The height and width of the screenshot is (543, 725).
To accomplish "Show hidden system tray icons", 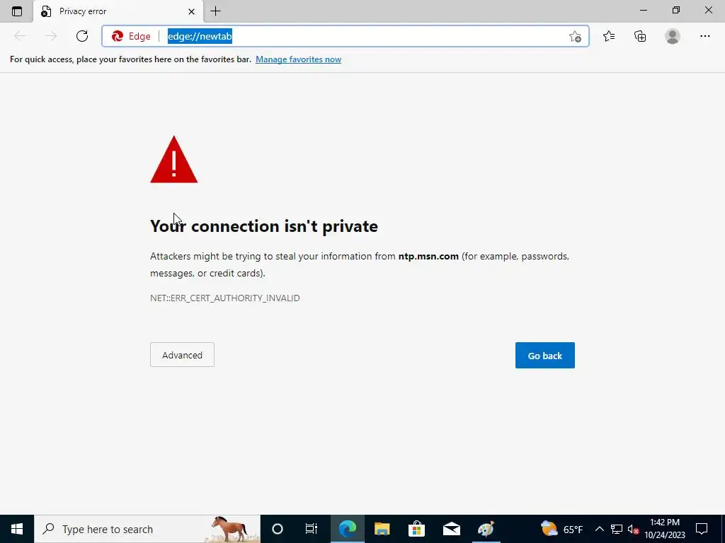I will (599, 529).
